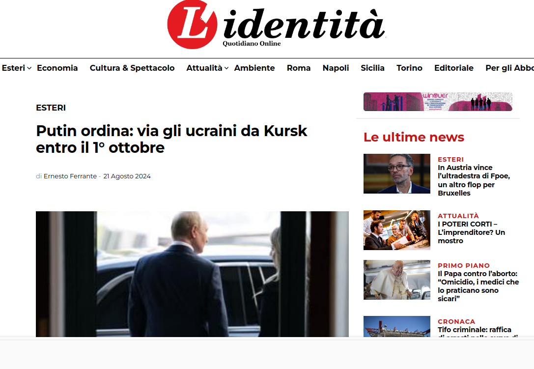Open the Sicilia section

372,68
